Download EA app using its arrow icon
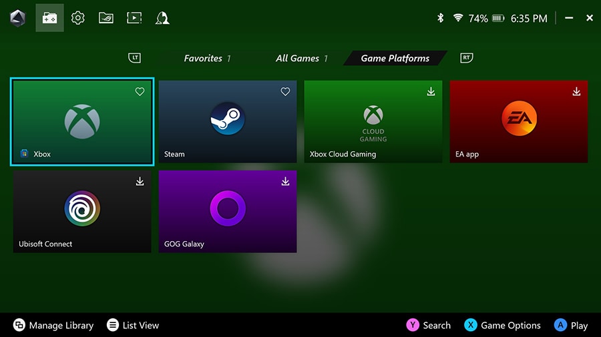The image size is (601, 337). coord(576,92)
